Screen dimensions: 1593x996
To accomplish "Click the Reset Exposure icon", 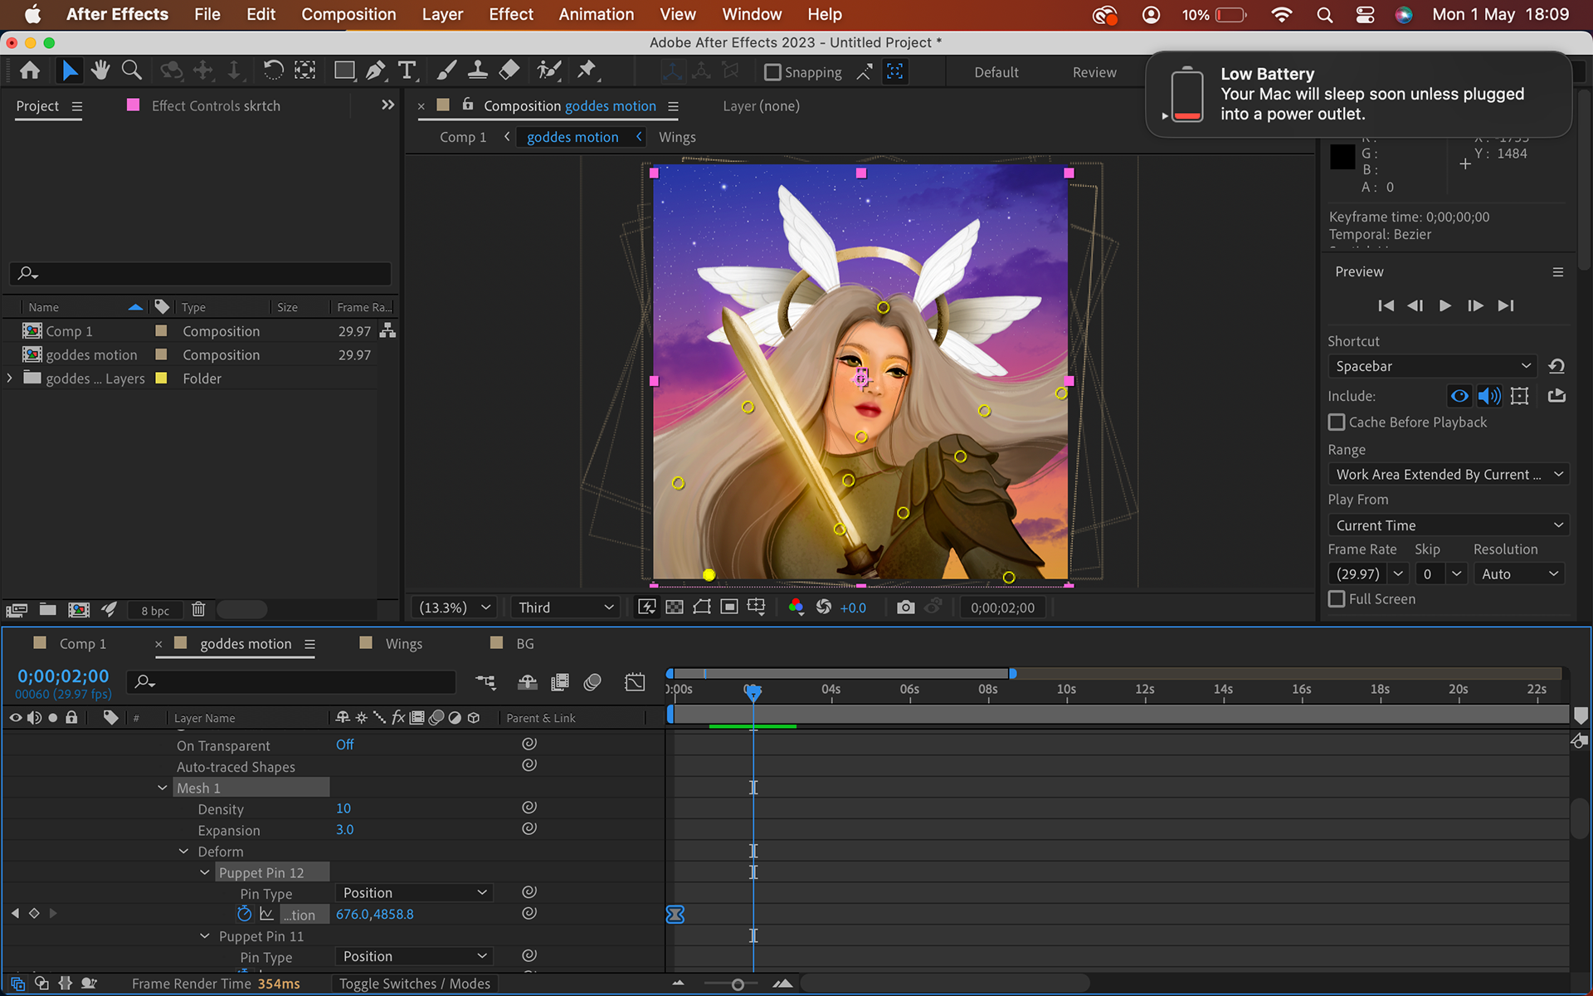I will point(824,608).
